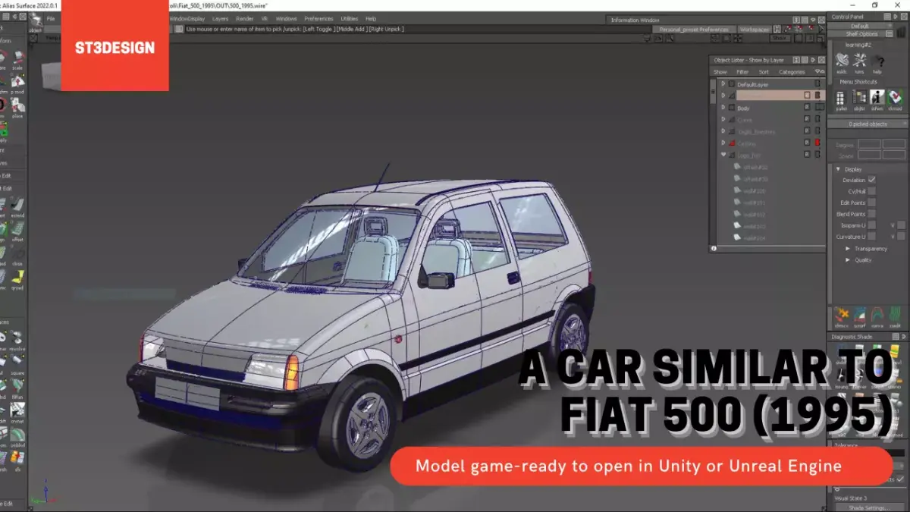The height and width of the screenshot is (512, 910).
Task: Expand the Quality section
Action: point(848,260)
